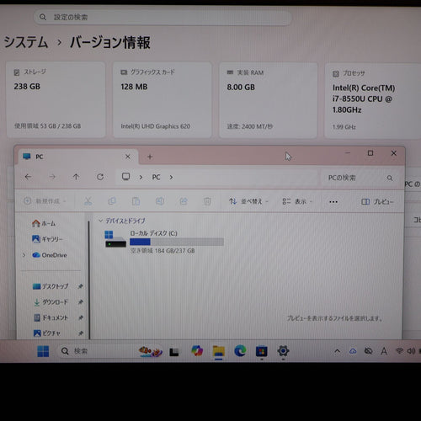The height and width of the screenshot is (421, 421).
Task: Go up one folder level
Action: pos(76,177)
